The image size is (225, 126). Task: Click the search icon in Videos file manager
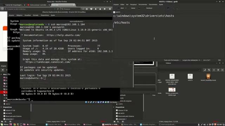209,70
